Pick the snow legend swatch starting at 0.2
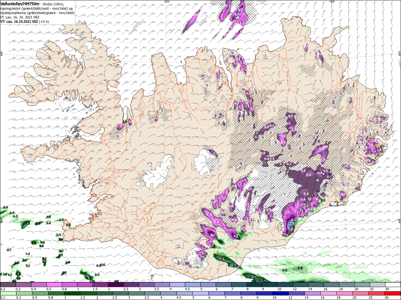Viewport: 401px width, 300px height. (x=8, y=285)
